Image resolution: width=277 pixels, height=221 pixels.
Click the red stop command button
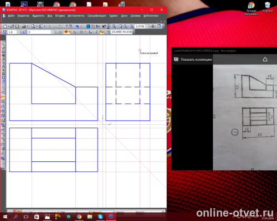click(14, 212)
